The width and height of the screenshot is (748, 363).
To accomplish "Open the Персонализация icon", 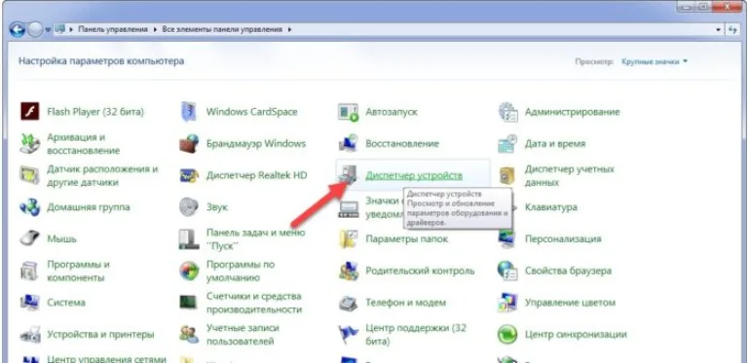I will [x=505, y=239].
